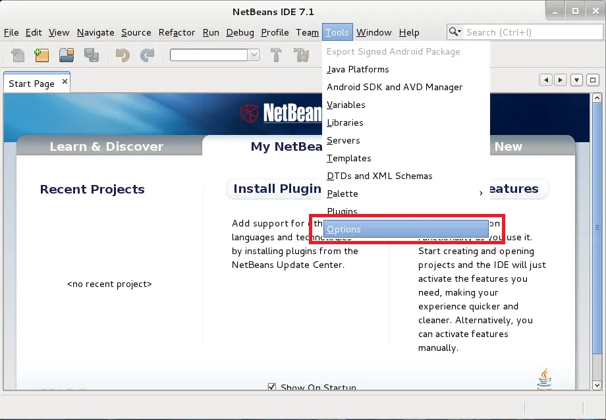Open the File menu

coord(11,32)
